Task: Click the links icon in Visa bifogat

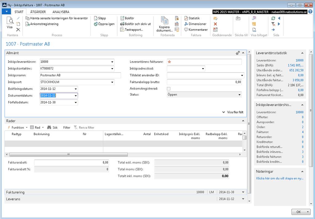Action: coord(254,30)
